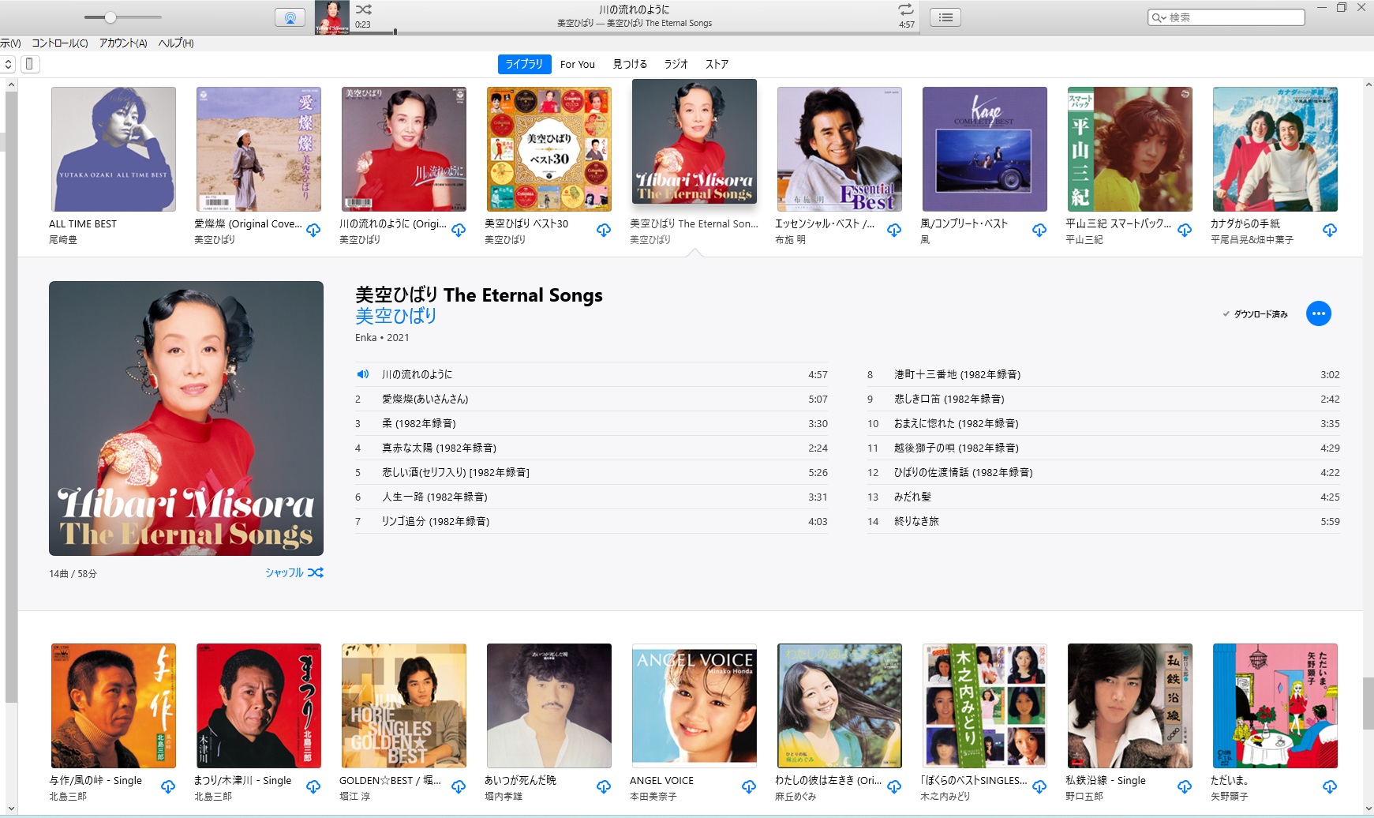
Task: Download 風/コンプリート・ベスト from cloud
Action: click(1039, 231)
